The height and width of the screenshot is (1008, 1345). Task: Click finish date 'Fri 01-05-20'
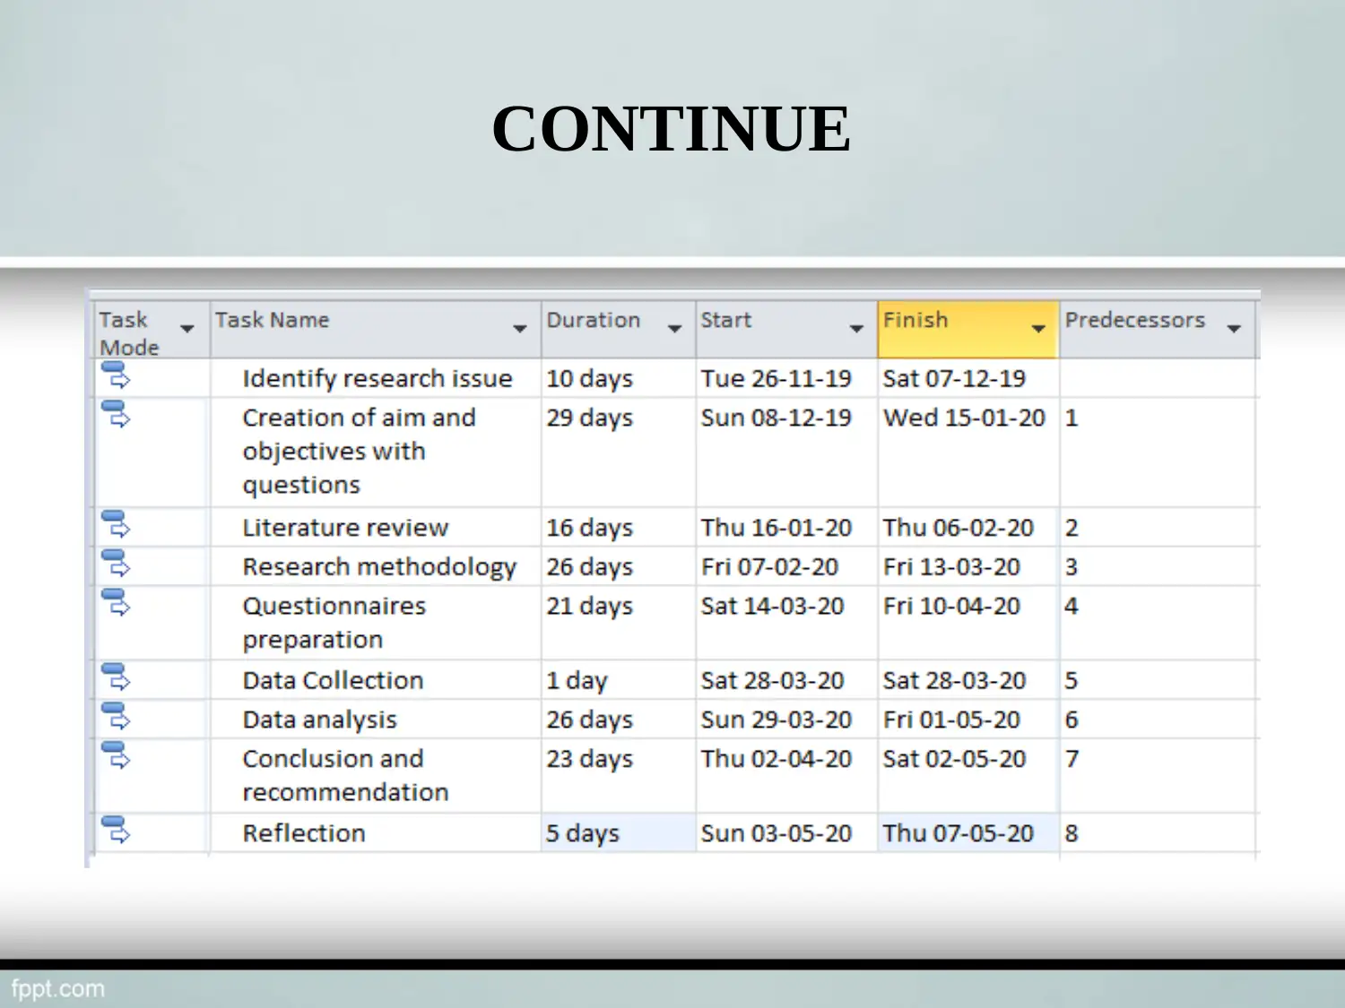(951, 720)
